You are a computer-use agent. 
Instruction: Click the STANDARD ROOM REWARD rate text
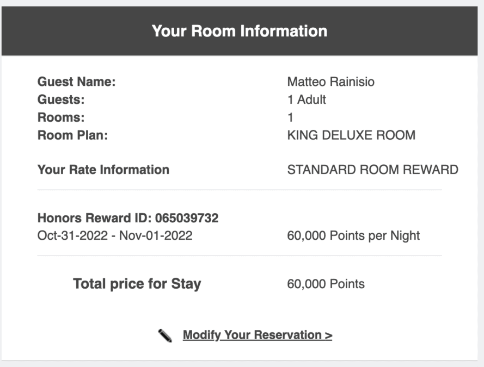372,170
